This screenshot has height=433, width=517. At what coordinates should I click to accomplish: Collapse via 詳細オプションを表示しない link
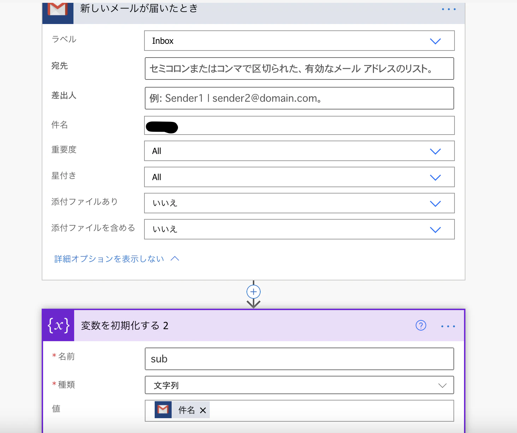point(117,259)
